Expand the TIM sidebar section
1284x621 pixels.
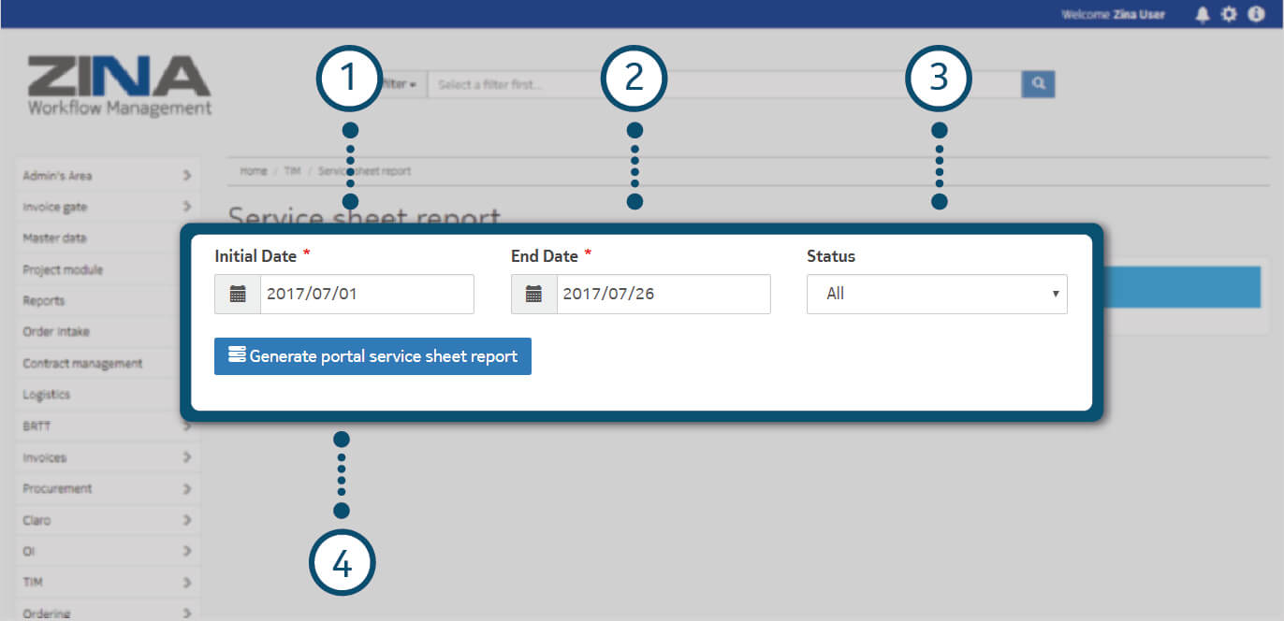pyautogui.click(x=107, y=583)
